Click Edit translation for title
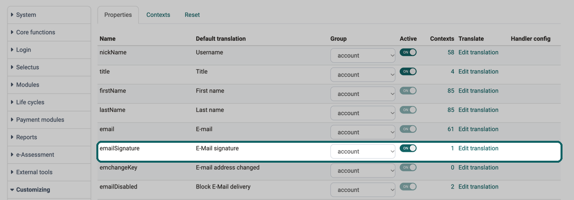 pyautogui.click(x=478, y=72)
